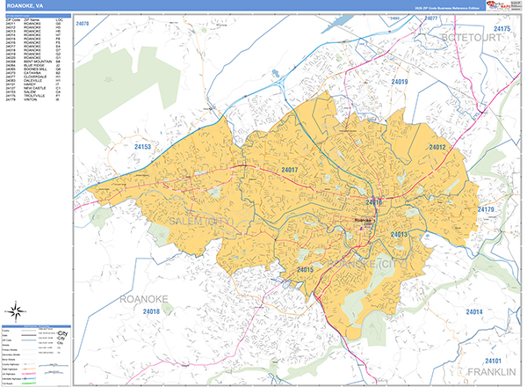527x387 pixels.
Task: Click the Market Maps logo
Action: click(498, 7)
